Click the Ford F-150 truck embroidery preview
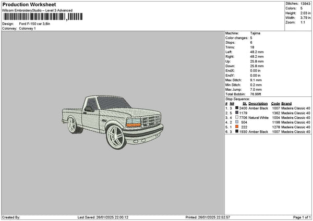313x221 pixels. [x=113, y=122]
